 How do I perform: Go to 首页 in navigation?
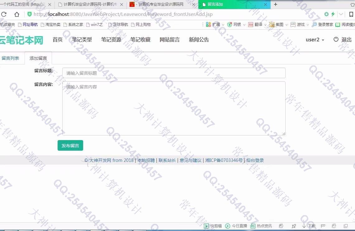58,40
